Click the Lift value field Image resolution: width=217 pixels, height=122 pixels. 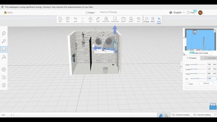tap(212, 78)
